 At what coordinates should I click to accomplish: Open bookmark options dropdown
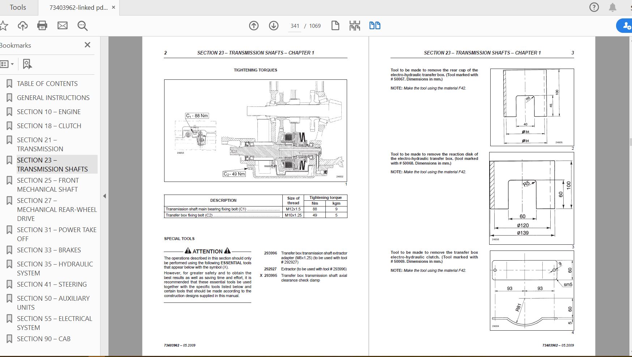[x=7, y=64]
